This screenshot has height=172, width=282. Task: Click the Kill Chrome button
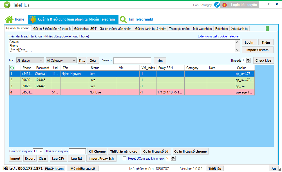click(97, 151)
